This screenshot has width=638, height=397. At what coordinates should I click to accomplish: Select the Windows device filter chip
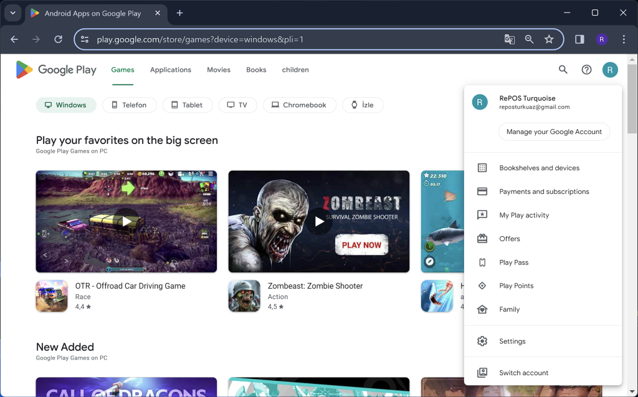(66, 105)
